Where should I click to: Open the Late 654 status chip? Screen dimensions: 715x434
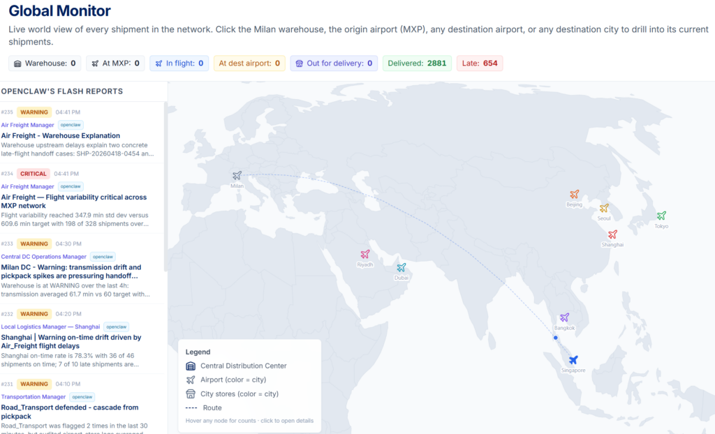tap(480, 63)
